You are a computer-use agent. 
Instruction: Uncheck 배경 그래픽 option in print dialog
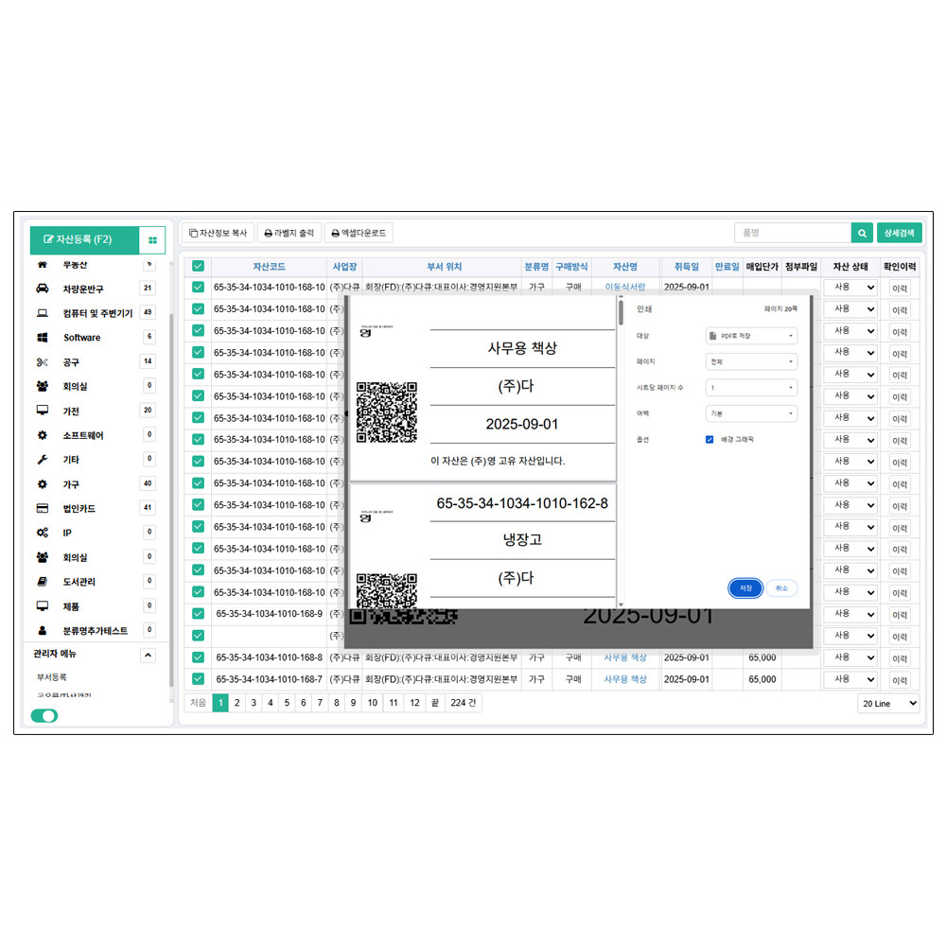(709, 440)
